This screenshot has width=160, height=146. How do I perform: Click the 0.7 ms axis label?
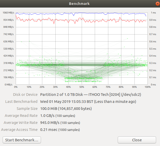[153, 34]
